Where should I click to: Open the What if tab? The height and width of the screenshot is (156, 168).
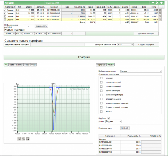click(x=110, y=64)
